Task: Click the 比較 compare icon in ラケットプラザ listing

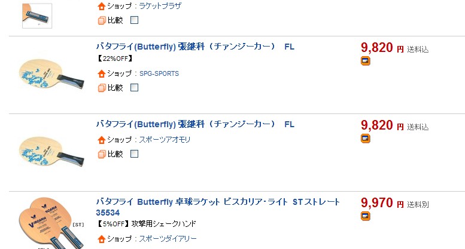Action: (x=101, y=20)
